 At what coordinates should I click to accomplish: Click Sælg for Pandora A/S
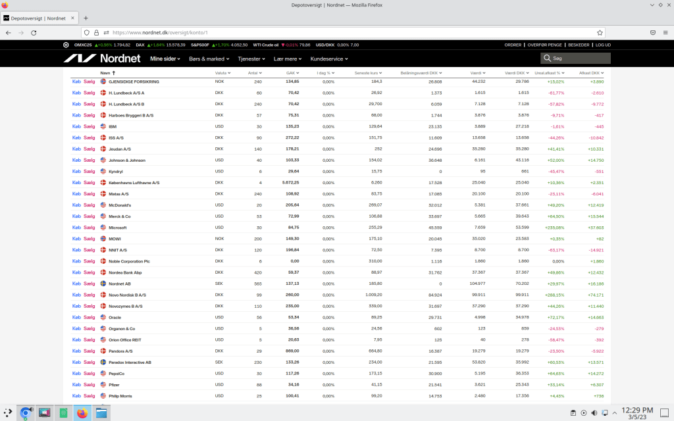point(90,351)
